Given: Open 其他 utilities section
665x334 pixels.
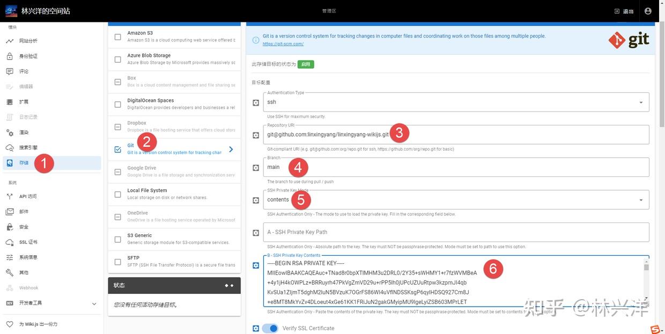Looking at the screenshot, I should 51,272.
